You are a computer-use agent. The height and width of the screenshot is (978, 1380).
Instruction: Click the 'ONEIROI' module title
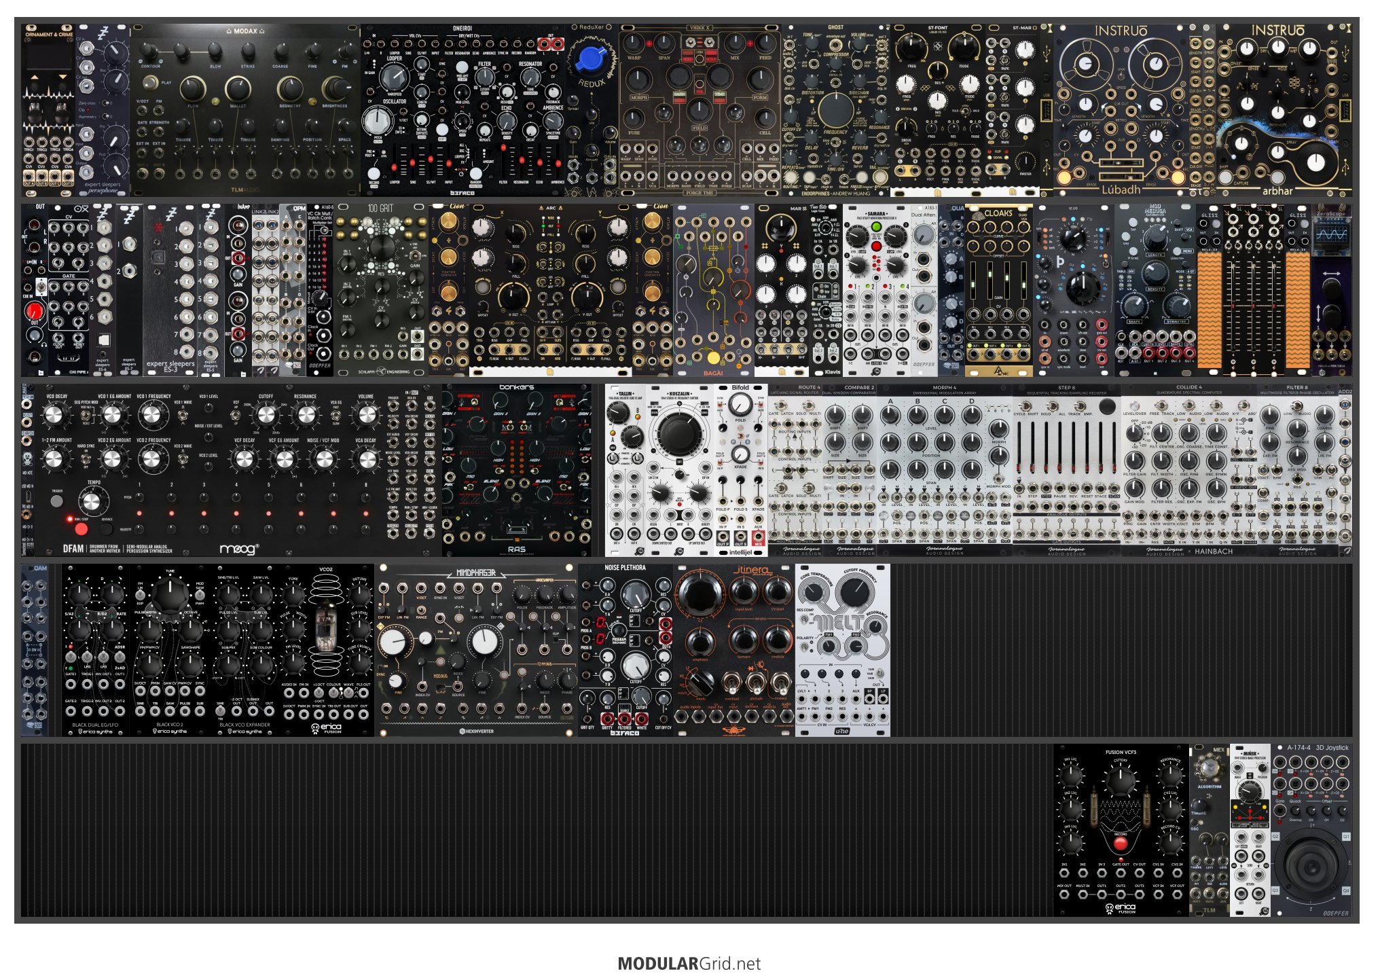[462, 29]
